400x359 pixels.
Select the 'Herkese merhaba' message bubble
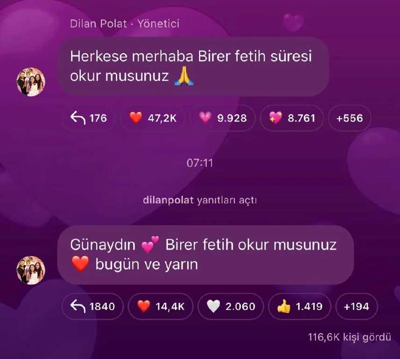point(193,66)
